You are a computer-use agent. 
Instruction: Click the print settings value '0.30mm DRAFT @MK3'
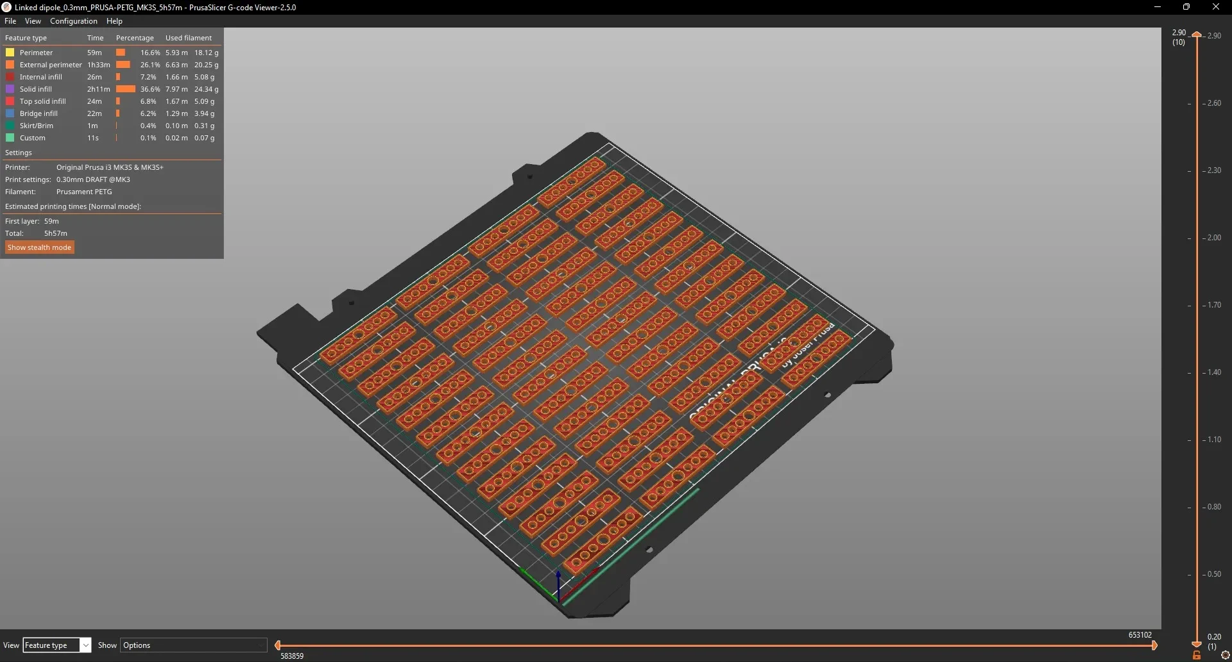click(93, 179)
